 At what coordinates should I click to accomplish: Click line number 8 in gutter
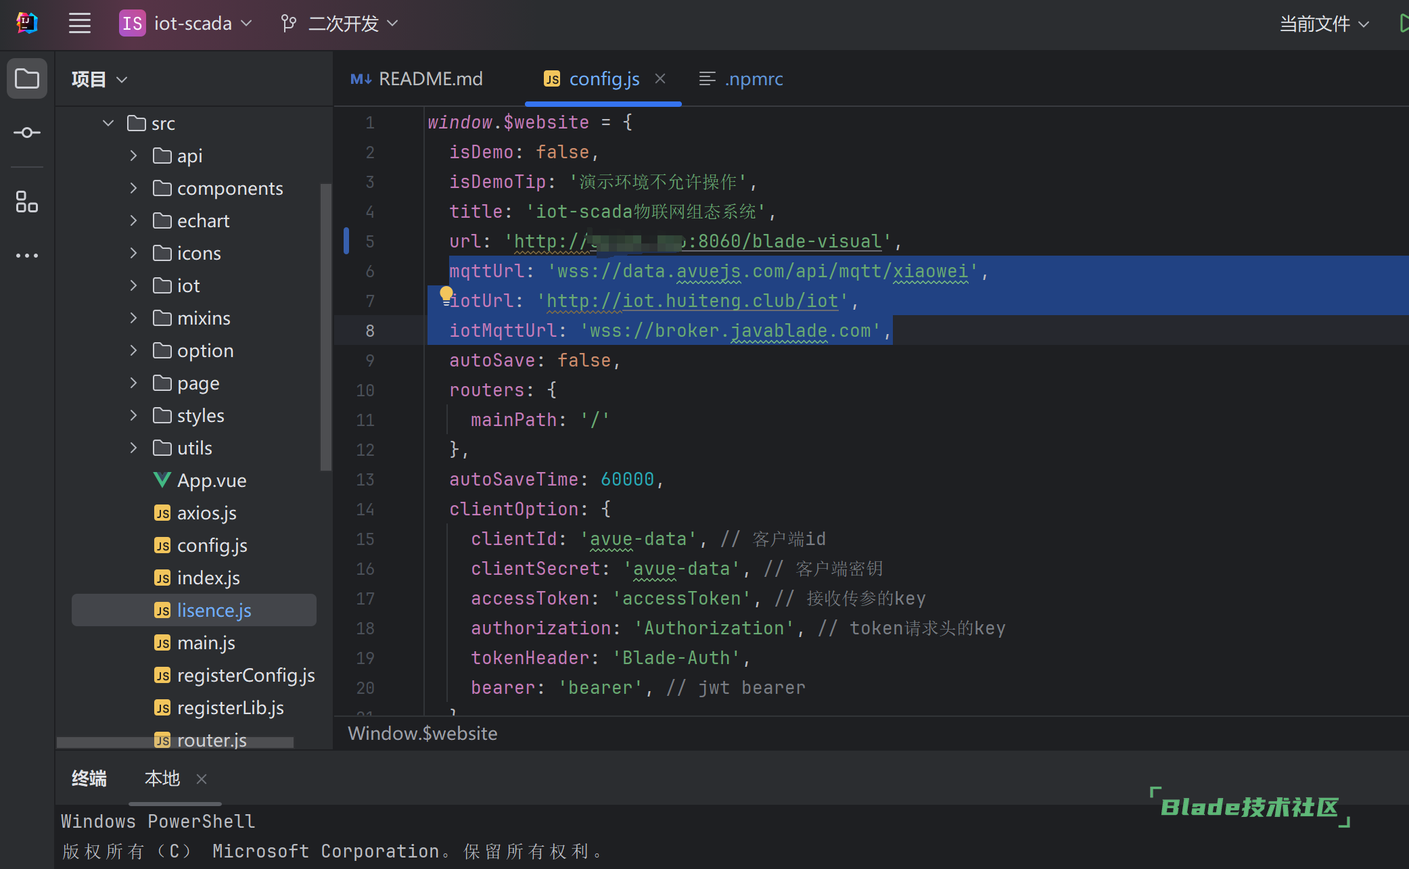(369, 331)
